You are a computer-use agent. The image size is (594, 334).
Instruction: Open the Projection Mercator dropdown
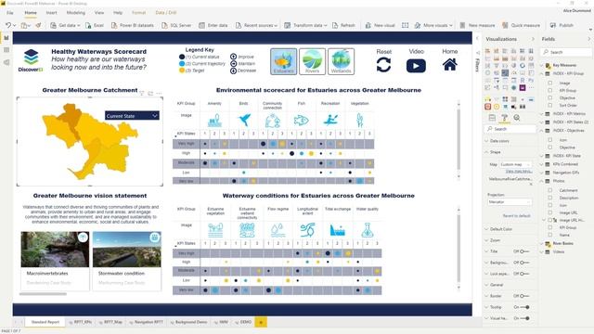coord(510,202)
